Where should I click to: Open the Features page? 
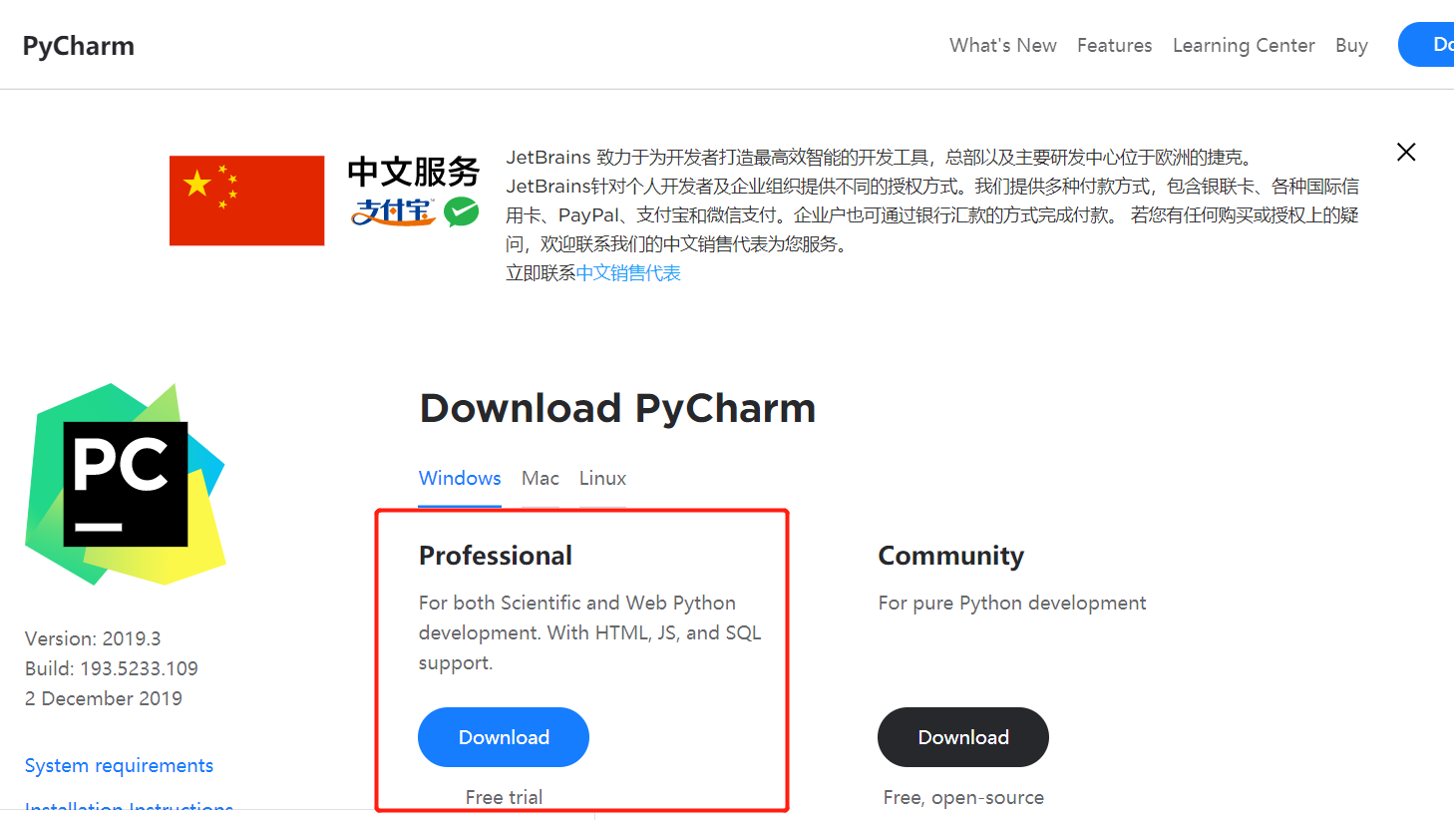(x=1114, y=45)
